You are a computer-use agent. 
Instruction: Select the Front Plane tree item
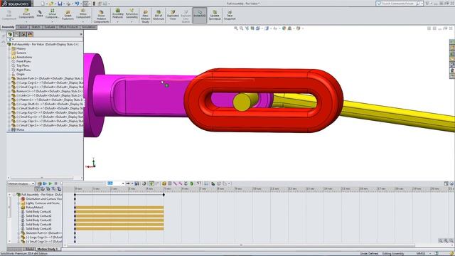(23, 61)
